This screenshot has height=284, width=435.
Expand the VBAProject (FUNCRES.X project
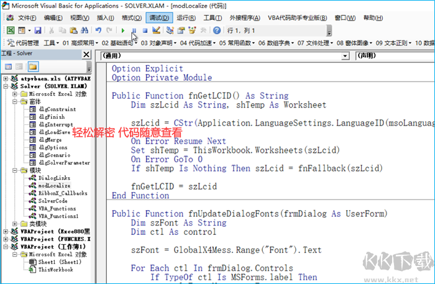pos(6,239)
